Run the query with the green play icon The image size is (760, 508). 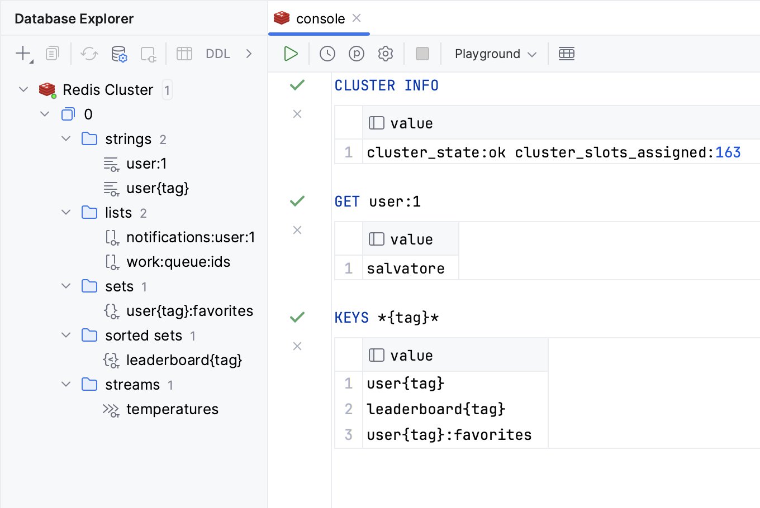click(x=290, y=54)
